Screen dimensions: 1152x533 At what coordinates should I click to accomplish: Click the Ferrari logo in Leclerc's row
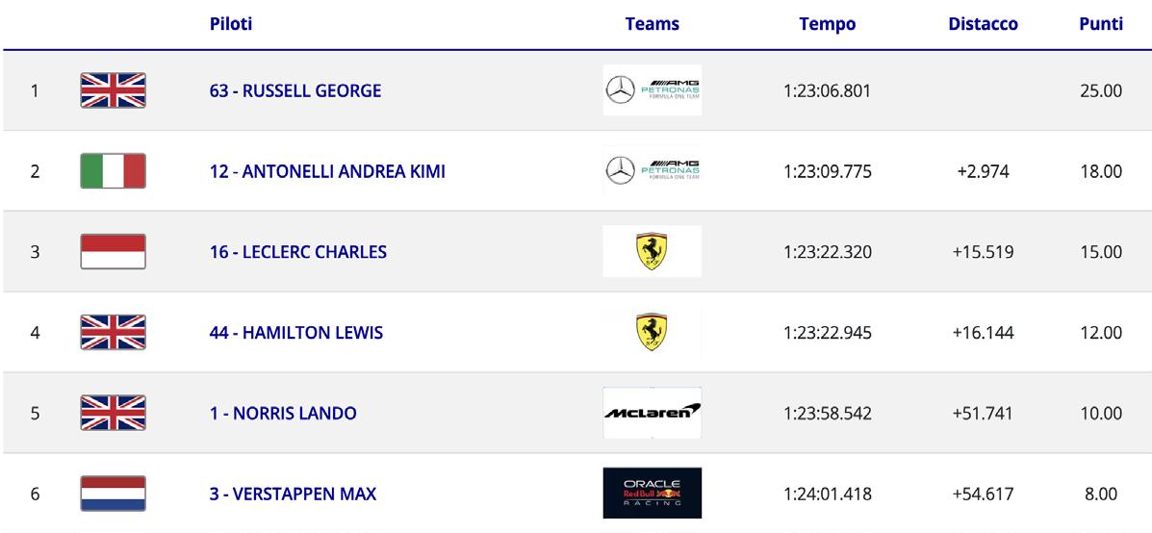pyautogui.click(x=653, y=252)
